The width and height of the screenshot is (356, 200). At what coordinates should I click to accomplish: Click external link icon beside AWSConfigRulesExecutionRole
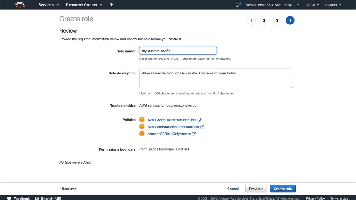(x=199, y=120)
